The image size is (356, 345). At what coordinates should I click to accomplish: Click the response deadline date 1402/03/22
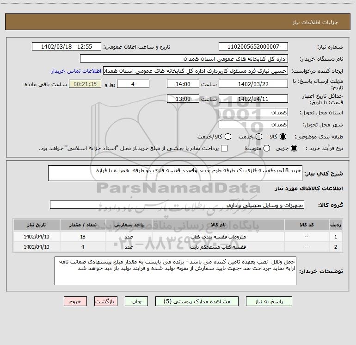[x=253, y=84]
